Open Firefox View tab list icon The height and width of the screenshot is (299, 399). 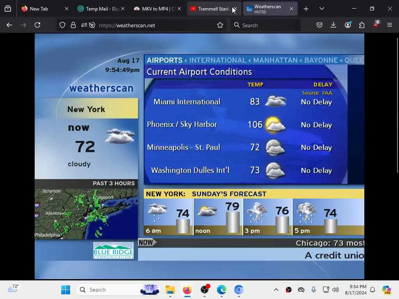pyautogui.click(x=8, y=9)
